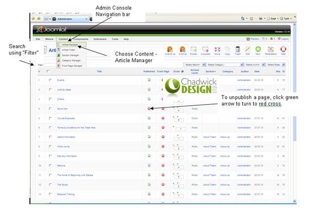Click published icon for Course Examples

pos(149,118)
